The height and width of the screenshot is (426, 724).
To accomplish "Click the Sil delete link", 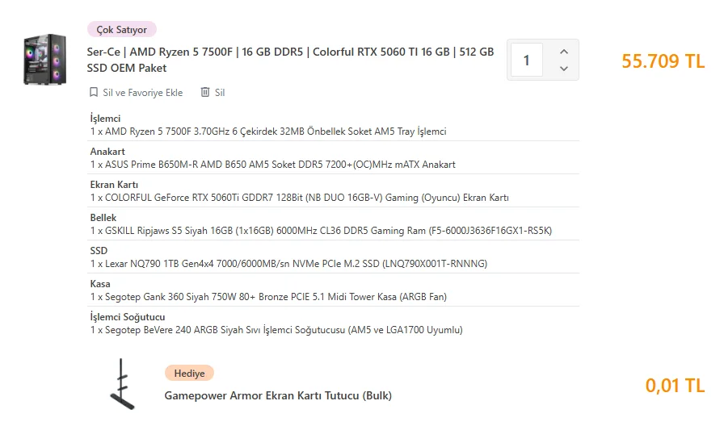I will coord(220,93).
